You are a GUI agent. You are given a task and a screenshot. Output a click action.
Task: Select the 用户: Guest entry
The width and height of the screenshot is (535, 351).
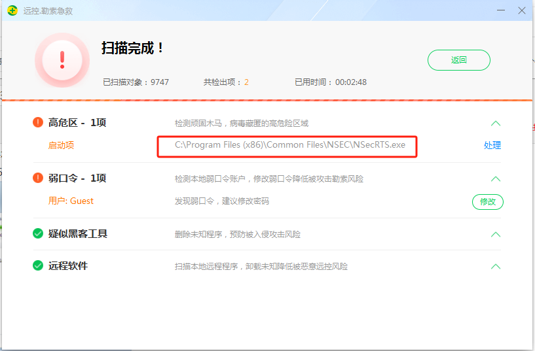[71, 201]
